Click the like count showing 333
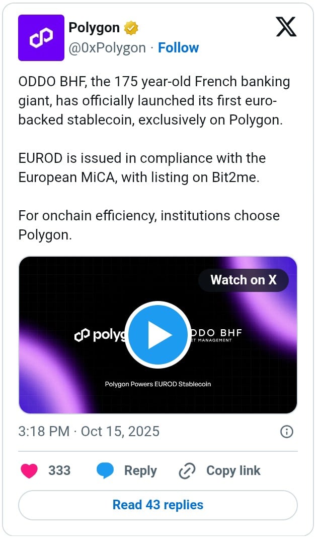317x538 pixels. pos(59,470)
